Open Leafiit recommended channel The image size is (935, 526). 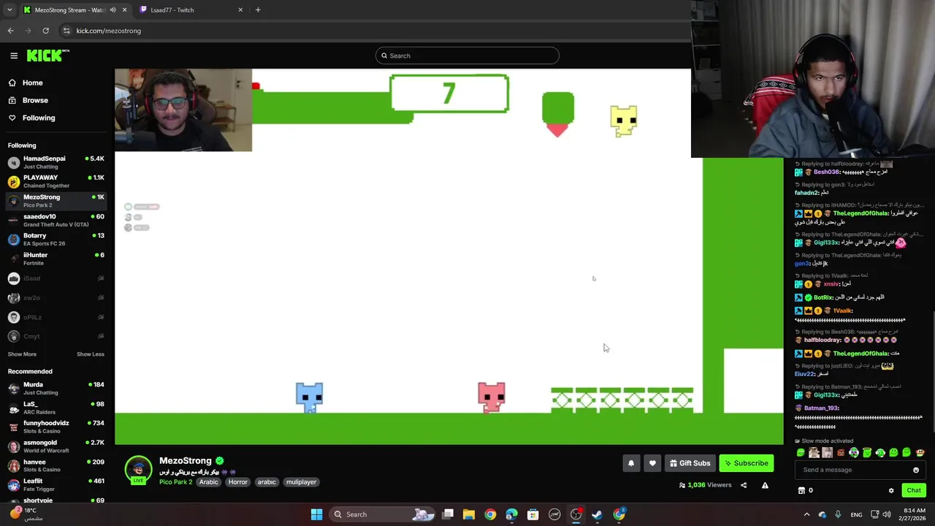click(x=56, y=484)
